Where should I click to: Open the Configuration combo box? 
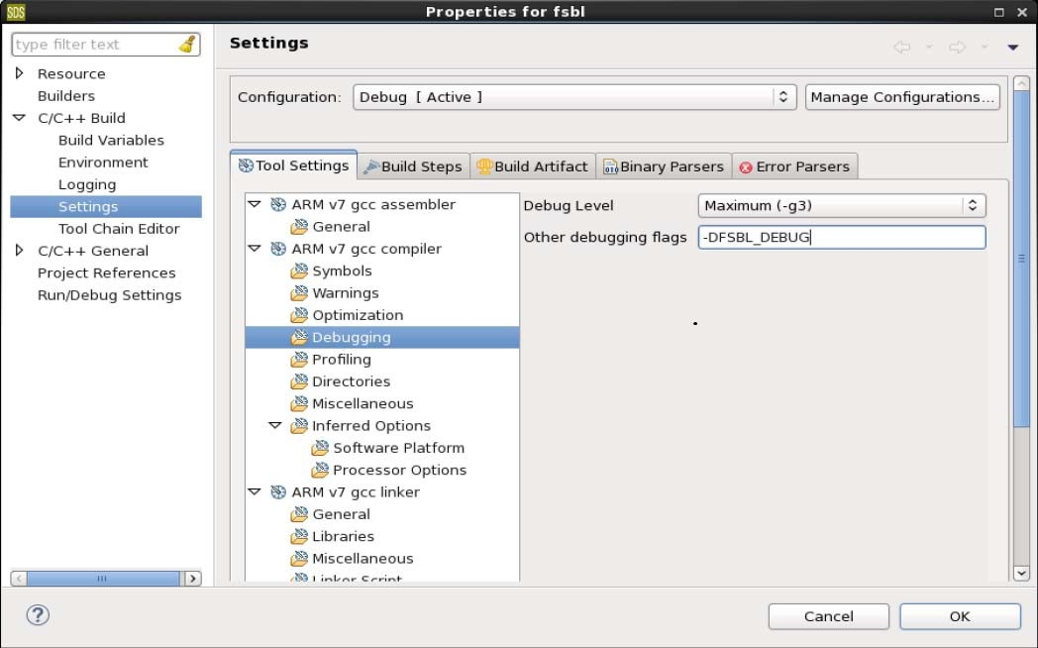[574, 97]
